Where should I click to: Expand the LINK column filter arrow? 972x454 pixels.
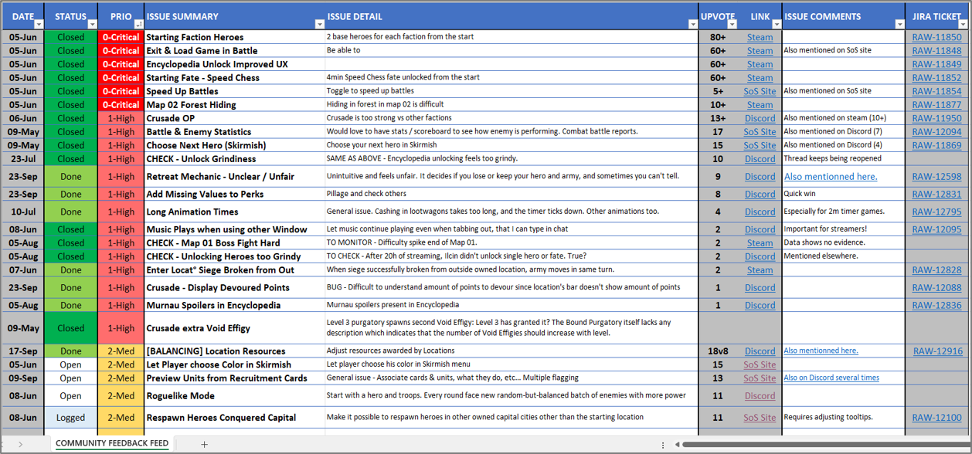tap(776, 25)
